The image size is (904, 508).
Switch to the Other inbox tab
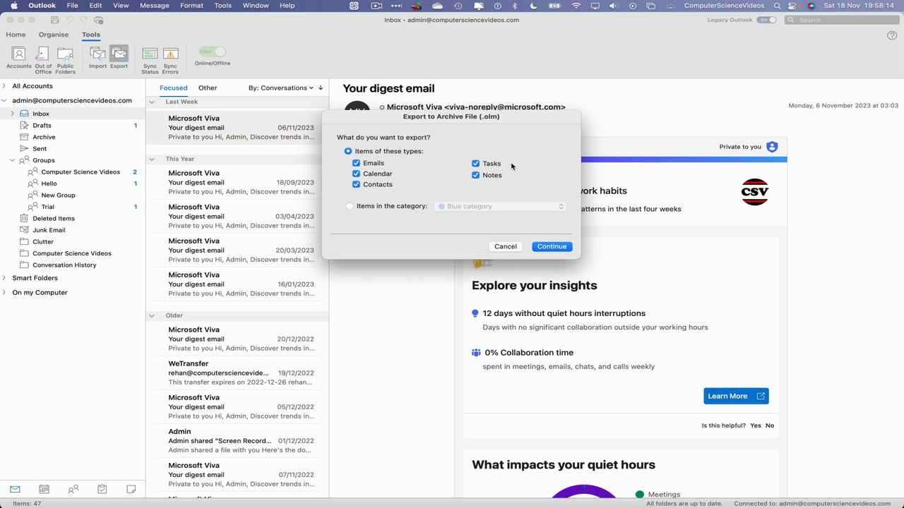(x=208, y=88)
